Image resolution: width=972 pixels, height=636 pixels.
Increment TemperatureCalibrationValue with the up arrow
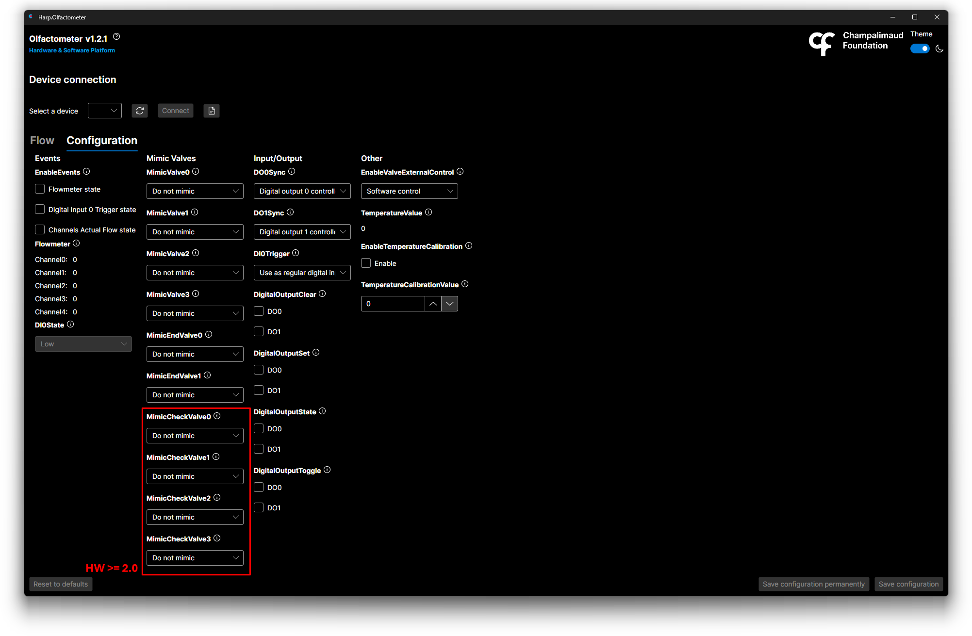tap(433, 304)
